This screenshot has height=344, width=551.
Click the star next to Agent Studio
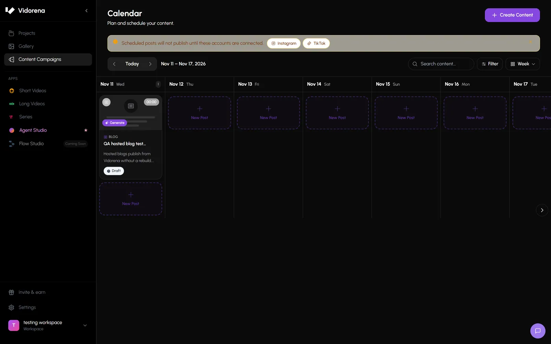pos(86,130)
